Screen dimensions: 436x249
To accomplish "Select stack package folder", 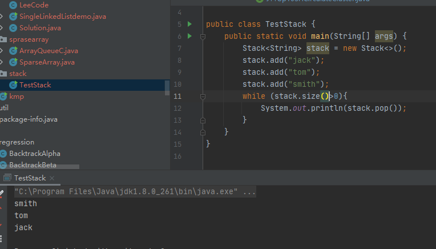I will [18, 74].
